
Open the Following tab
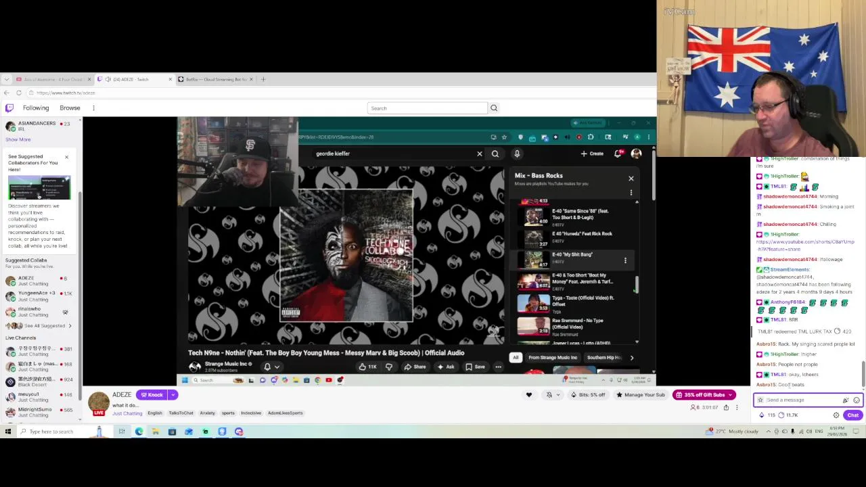36,108
